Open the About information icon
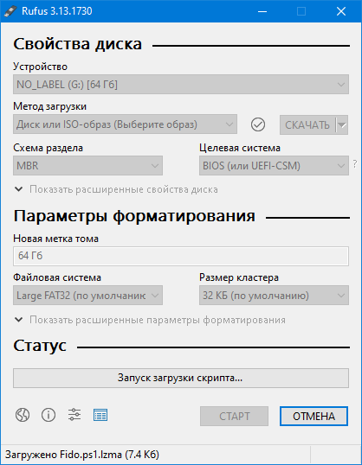The width and height of the screenshot is (362, 465). (48, 415)
